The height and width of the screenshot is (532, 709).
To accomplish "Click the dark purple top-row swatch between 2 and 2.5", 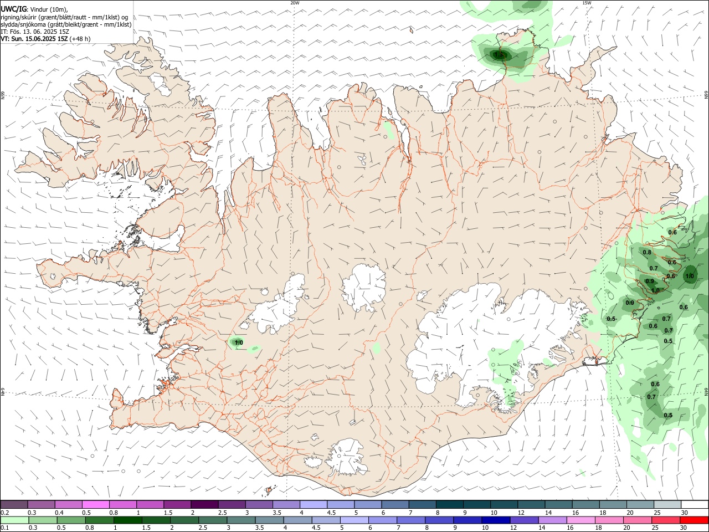I will 204,504.
